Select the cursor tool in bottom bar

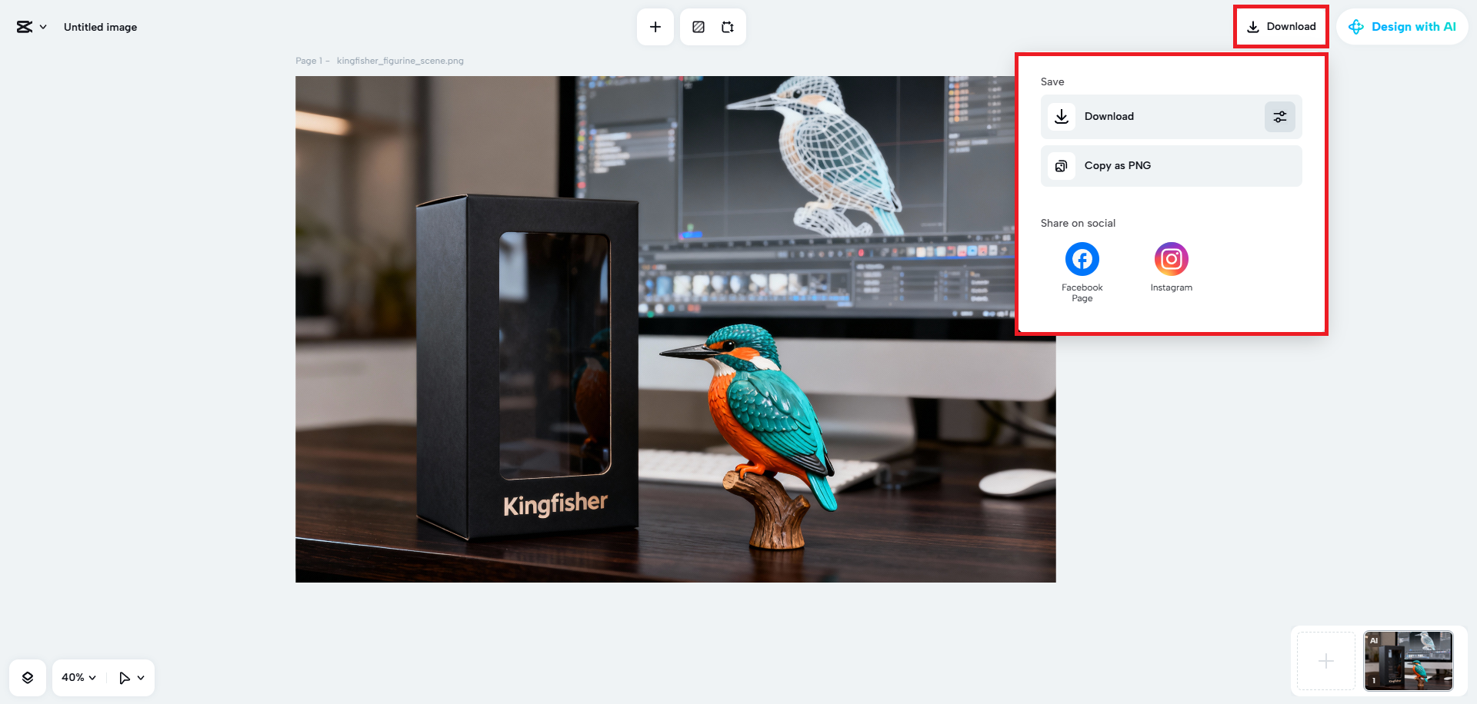(x=125, y=677)
